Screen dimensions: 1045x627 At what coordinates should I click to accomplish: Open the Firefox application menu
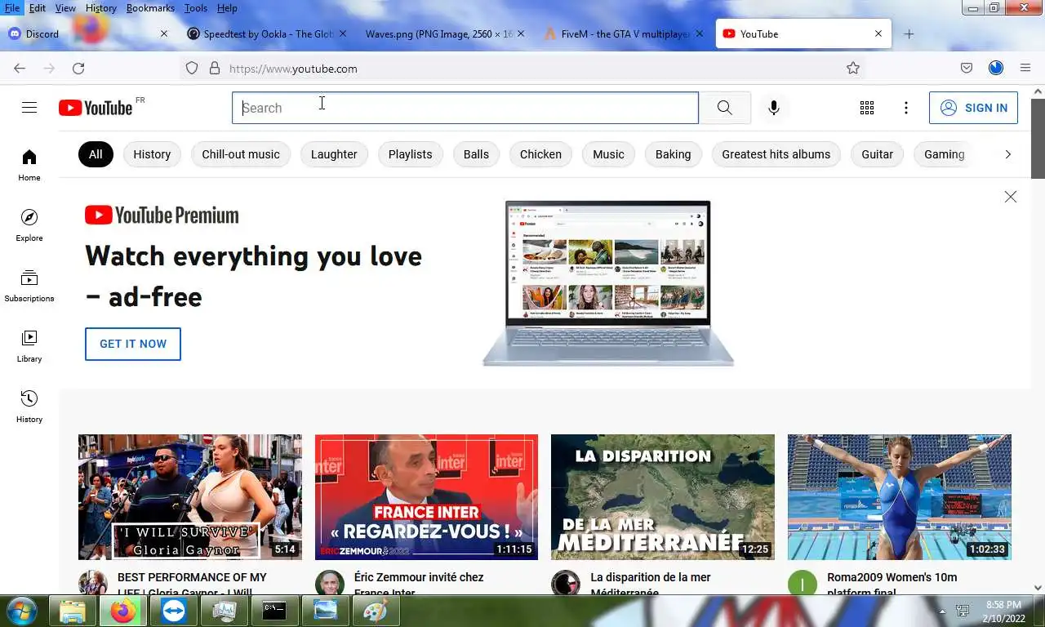(1025, 69)
